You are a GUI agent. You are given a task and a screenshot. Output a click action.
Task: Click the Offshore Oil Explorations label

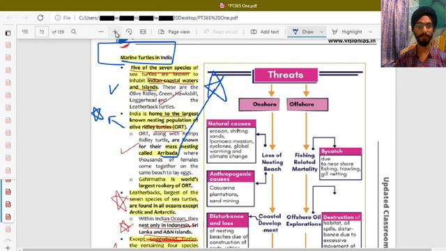[x=304, y=220]
